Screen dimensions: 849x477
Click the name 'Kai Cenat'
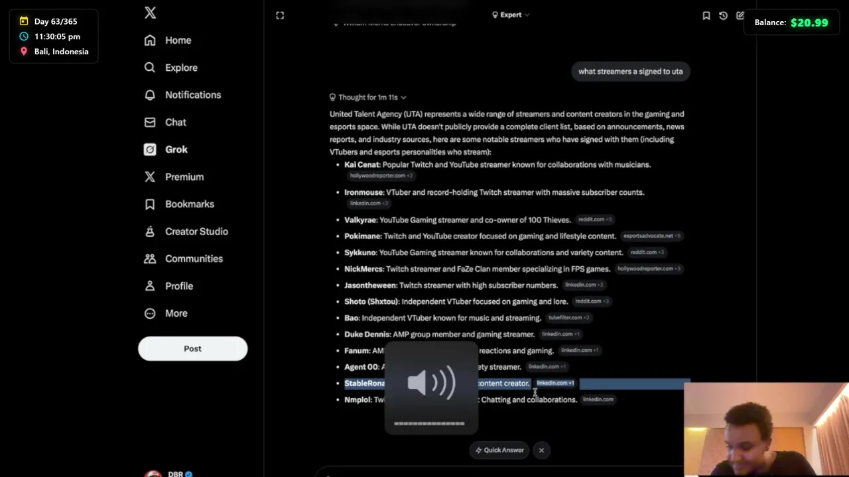click(x=361, y=165)
